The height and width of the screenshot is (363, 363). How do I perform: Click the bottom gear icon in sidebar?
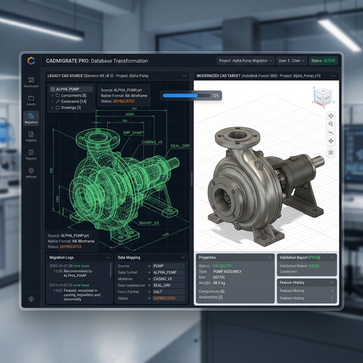[31, 299]
